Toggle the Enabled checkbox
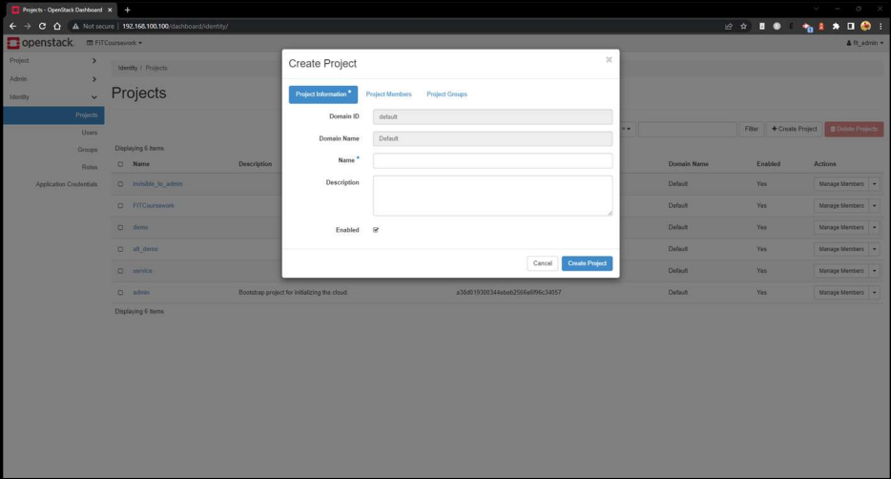The image size is (891, 479). [x=376, y=230]
